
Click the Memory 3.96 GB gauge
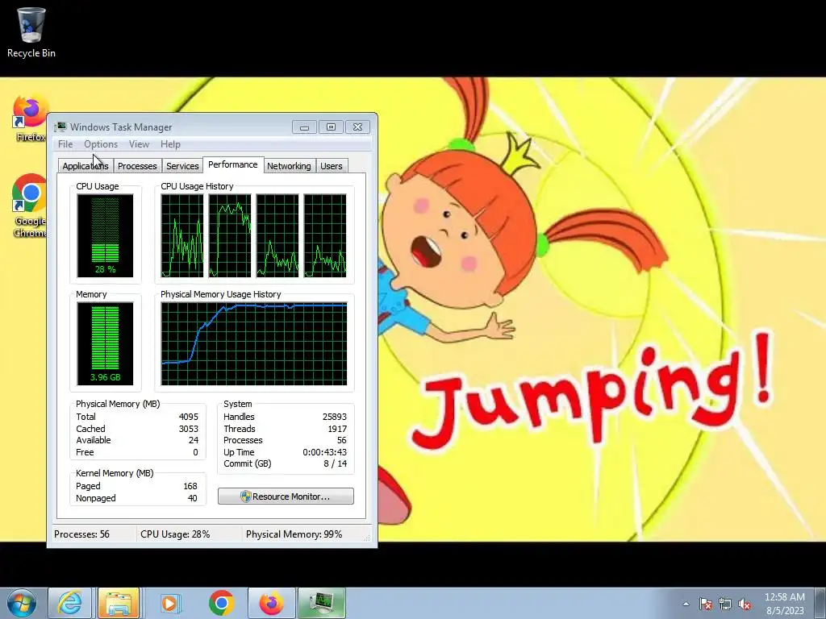coord(105,343)
